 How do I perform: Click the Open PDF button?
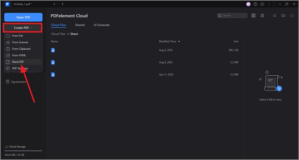coord(23,17)
